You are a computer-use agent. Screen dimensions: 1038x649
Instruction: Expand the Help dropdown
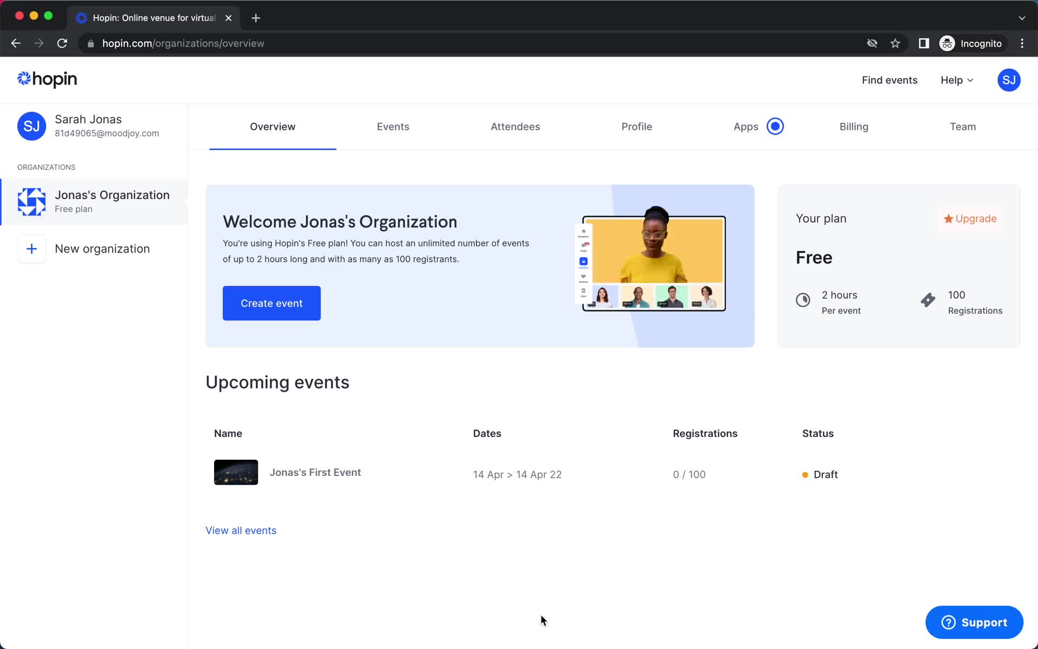957,80
